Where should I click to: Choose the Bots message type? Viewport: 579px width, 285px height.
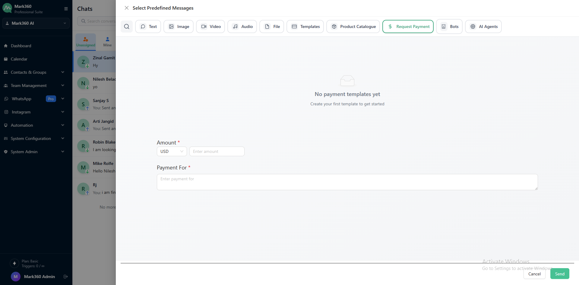[x=449, y=26]
